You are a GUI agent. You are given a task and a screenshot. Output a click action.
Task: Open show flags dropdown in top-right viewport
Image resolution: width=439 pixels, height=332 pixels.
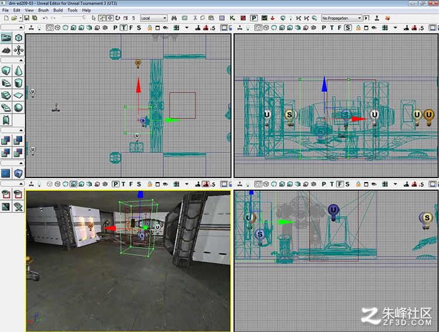tap(395, 28)
